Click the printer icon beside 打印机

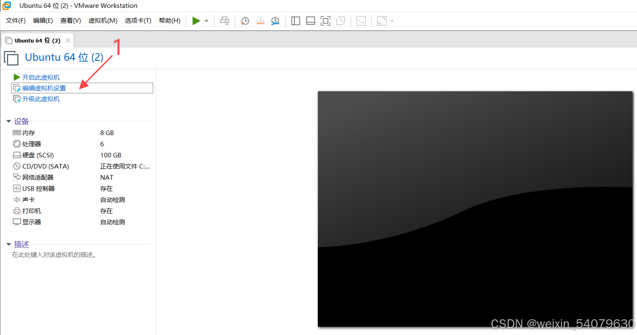(x=17, y=211)
